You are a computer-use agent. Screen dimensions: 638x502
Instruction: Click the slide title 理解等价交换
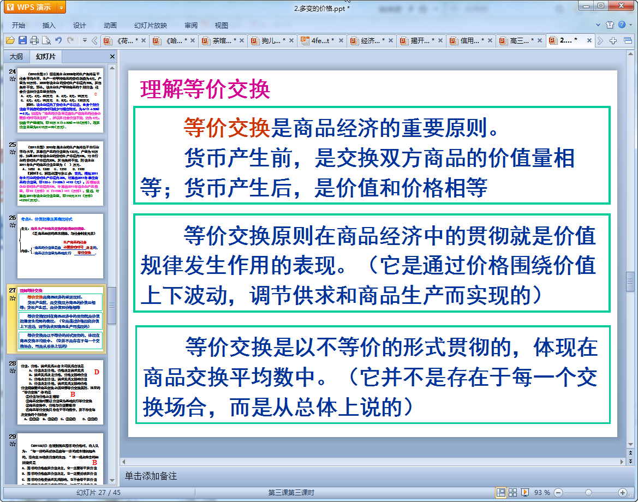205,89
